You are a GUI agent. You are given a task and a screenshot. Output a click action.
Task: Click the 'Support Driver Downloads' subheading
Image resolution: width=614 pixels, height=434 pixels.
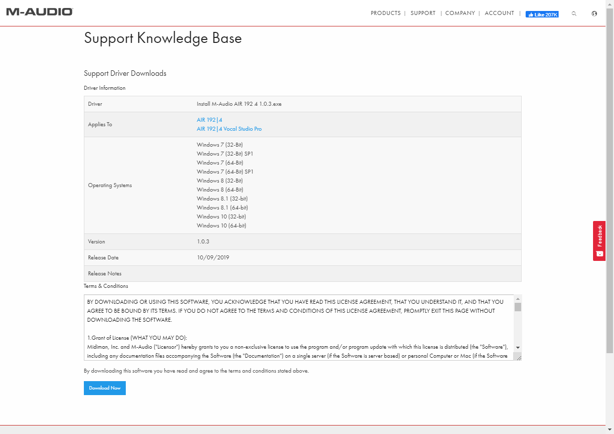(x=125, y=73)
